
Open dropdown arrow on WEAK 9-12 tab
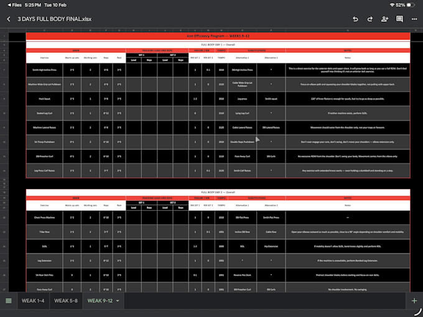point(118,301)
